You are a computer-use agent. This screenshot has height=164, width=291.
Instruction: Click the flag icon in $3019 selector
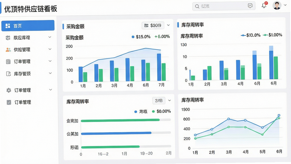pyautogui.click(x=147, y=26)
